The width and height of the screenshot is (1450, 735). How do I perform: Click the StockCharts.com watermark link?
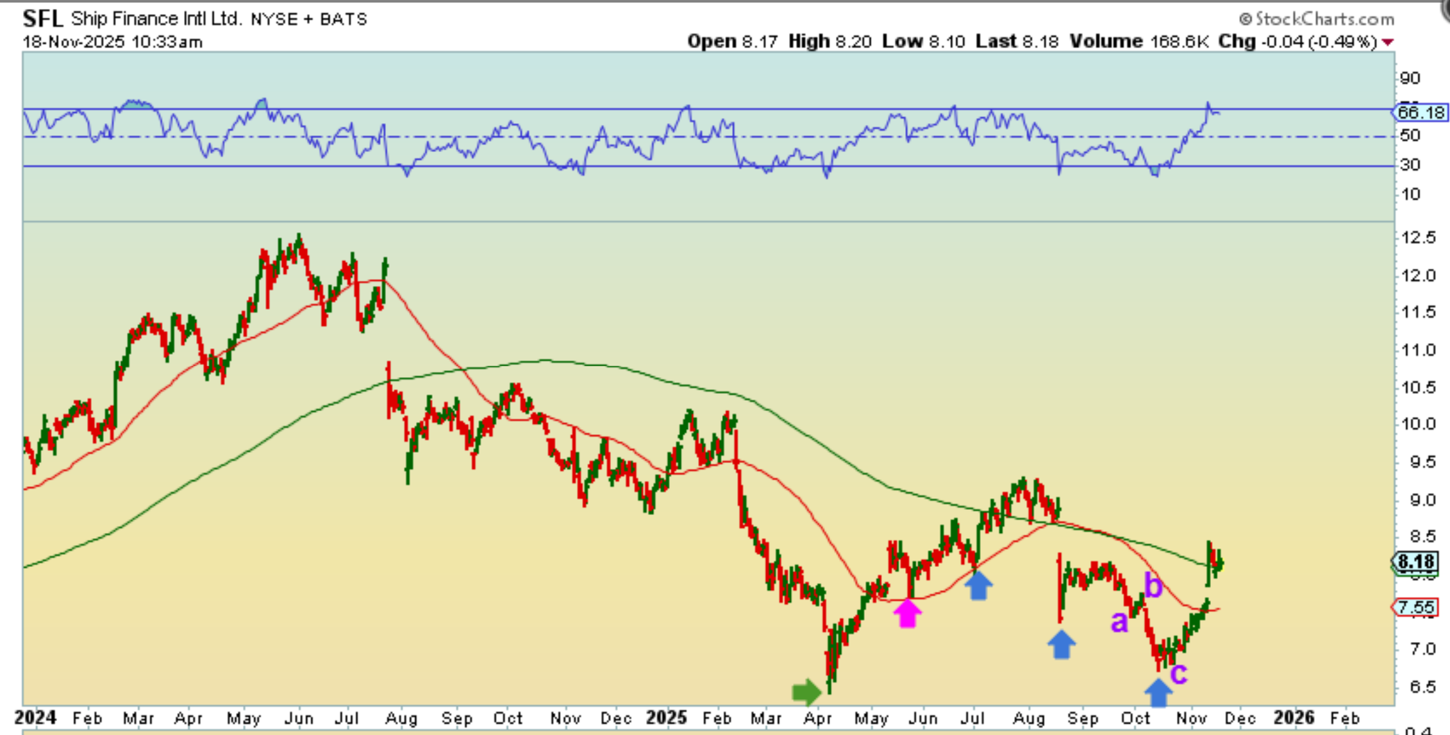tap(1316, 19)
